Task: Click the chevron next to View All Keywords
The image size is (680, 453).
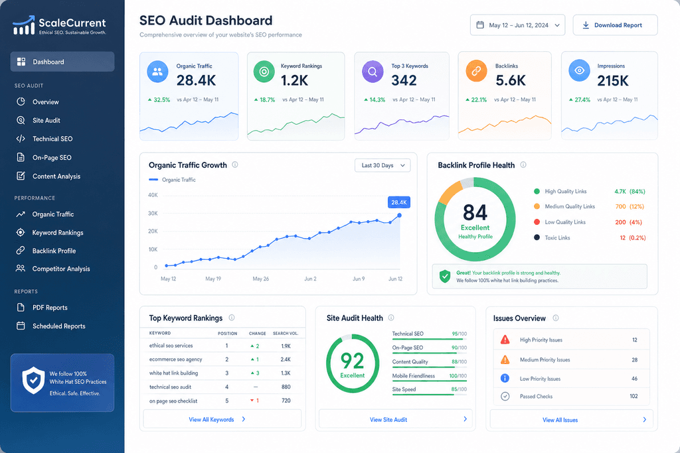Action: point(244,419)
